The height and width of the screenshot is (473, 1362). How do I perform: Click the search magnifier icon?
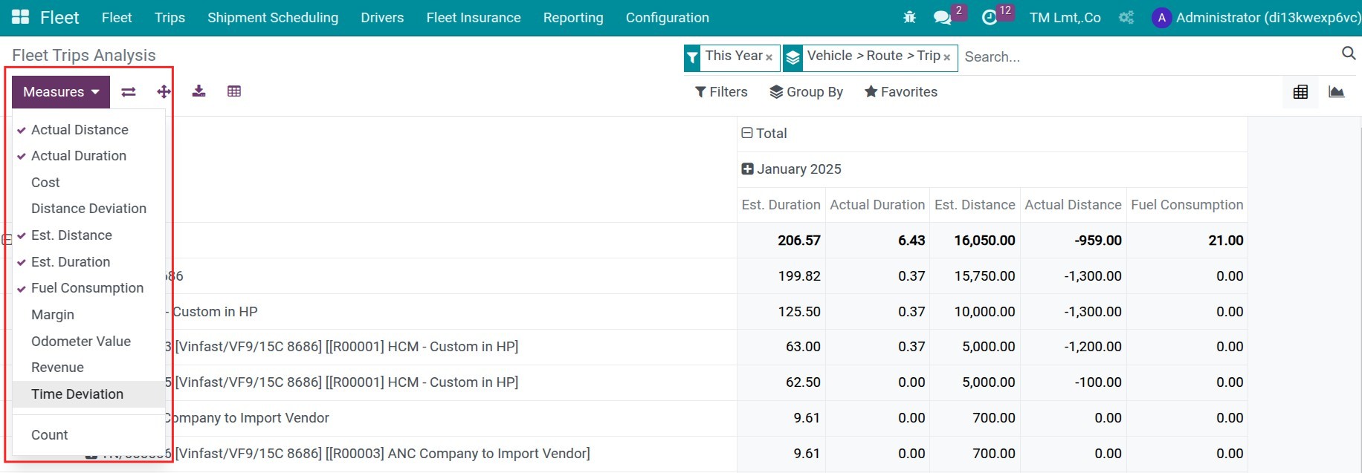point(1349,53)
